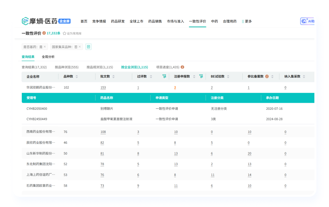Sort by BE试验数 column

point(228,76)
